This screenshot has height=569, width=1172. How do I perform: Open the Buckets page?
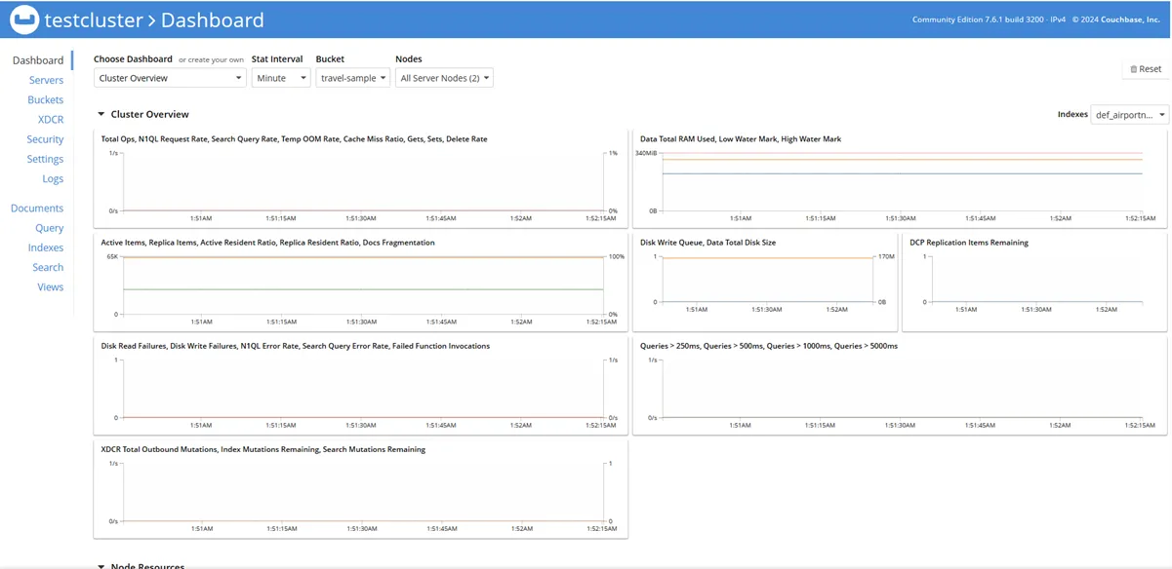45,99
